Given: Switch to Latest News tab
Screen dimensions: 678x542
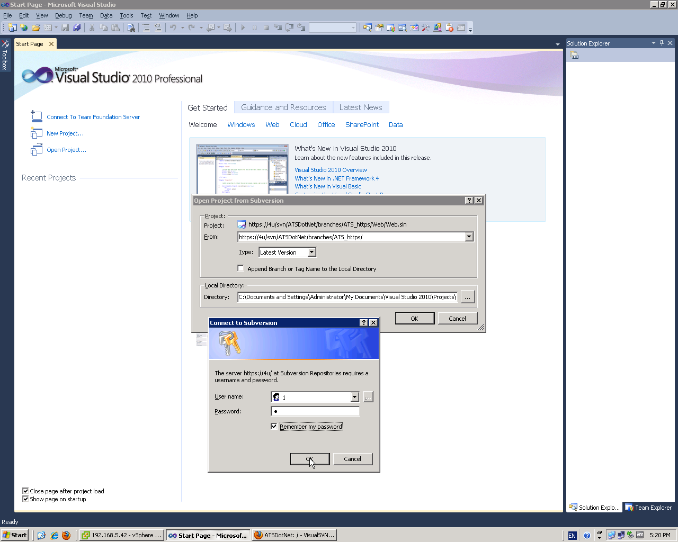Looking at the screenshot, I should pyautogui.click(x=361, y=107).
